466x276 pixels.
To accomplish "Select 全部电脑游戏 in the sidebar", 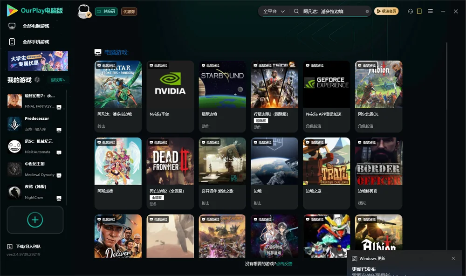I will [x=36, y=26].
